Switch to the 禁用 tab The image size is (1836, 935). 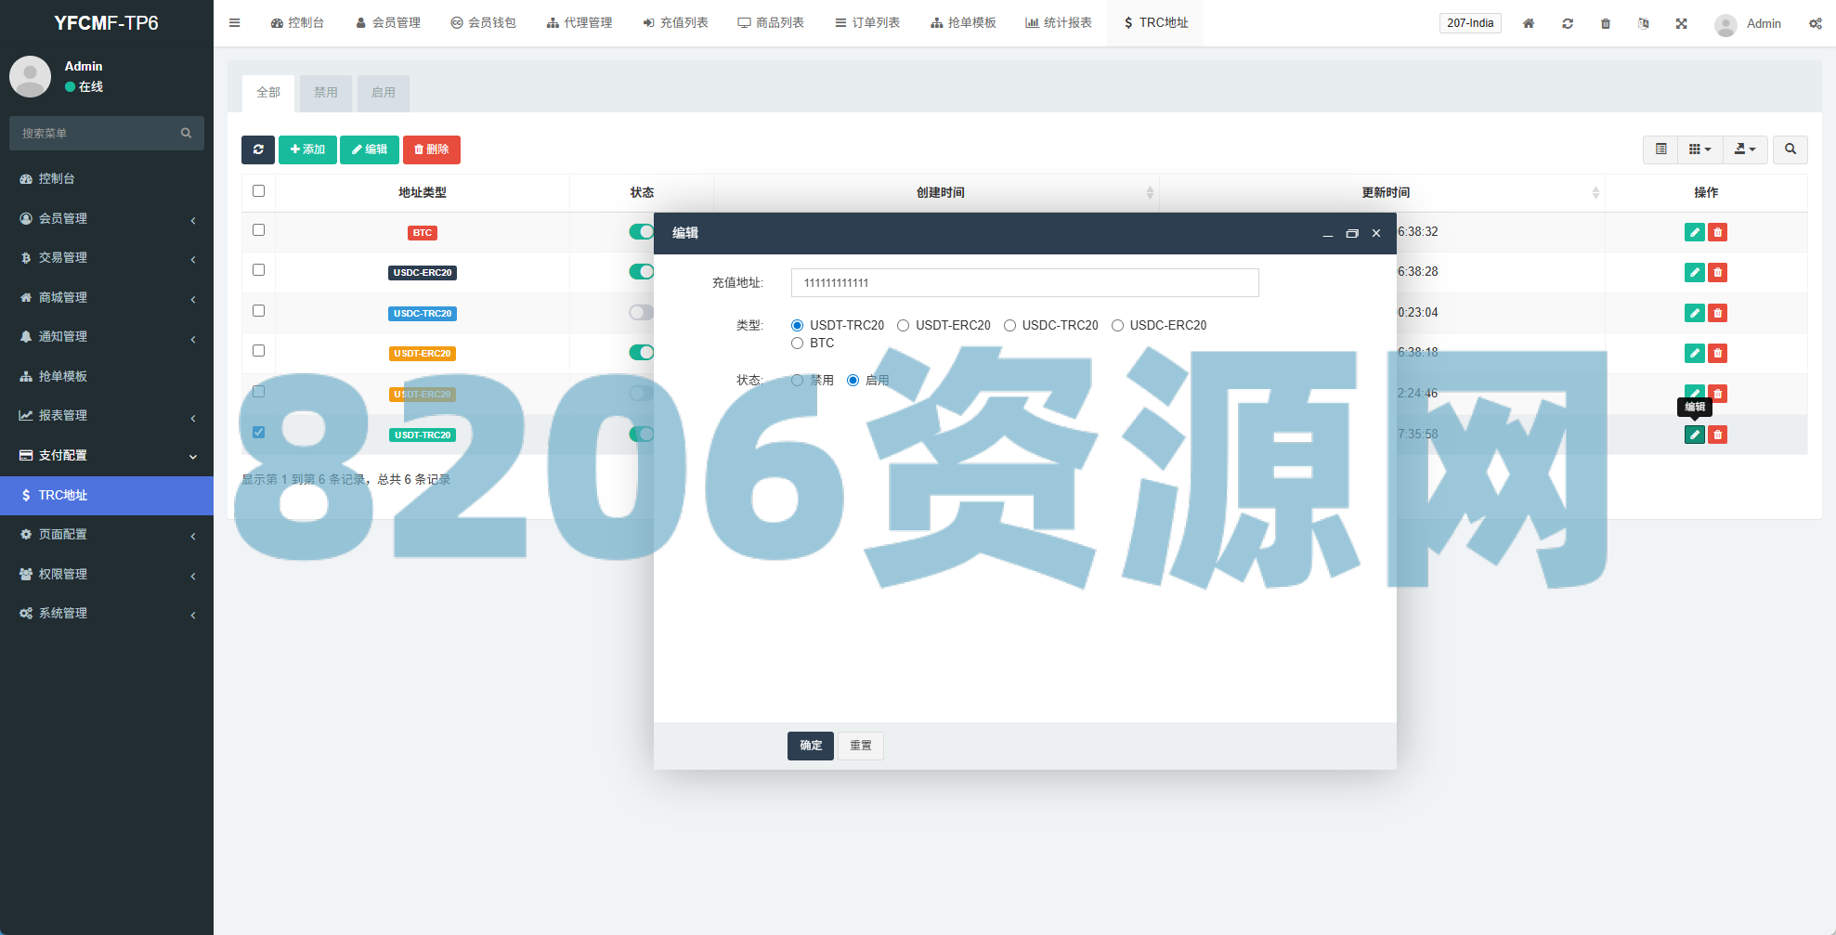click(x=326, y=93)
